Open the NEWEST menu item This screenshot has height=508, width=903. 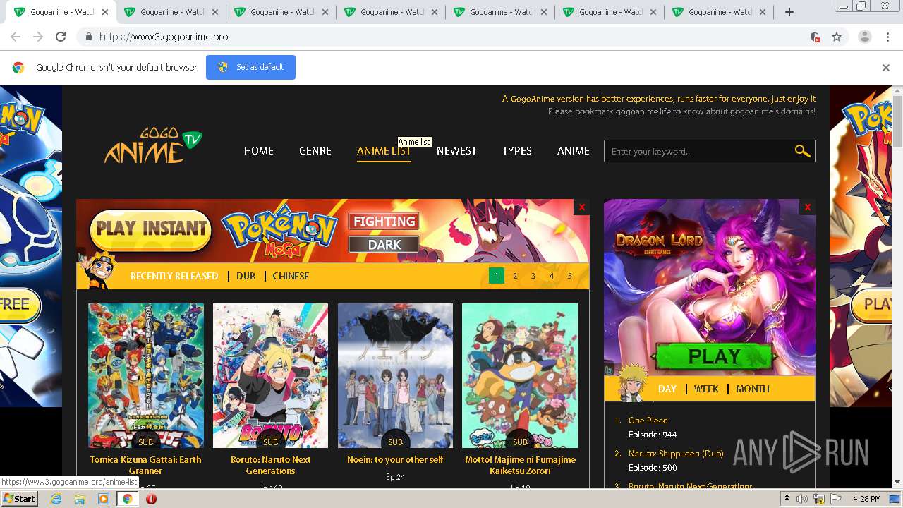pos(456,151)
